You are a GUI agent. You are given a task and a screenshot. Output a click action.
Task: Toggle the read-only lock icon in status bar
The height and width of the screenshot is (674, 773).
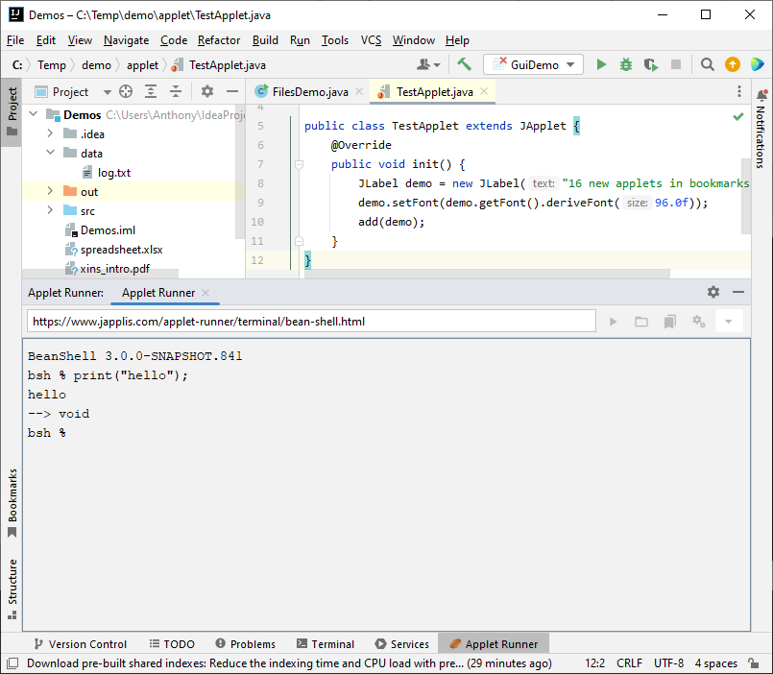click(x=753, y=663)
